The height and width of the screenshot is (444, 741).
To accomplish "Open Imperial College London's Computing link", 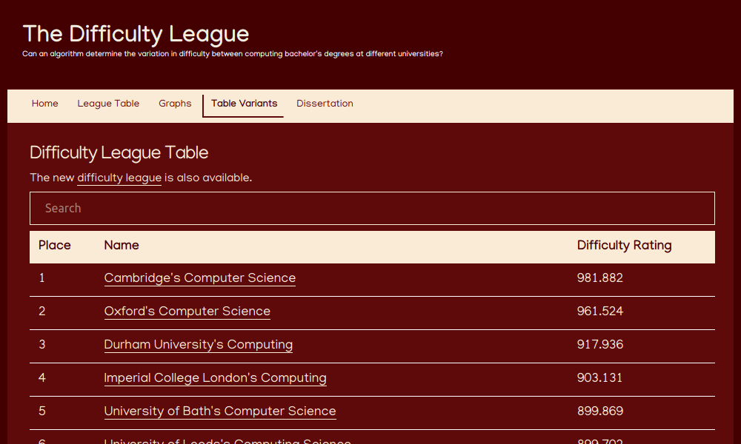I will pyautogui.click(x=215, y=378).
